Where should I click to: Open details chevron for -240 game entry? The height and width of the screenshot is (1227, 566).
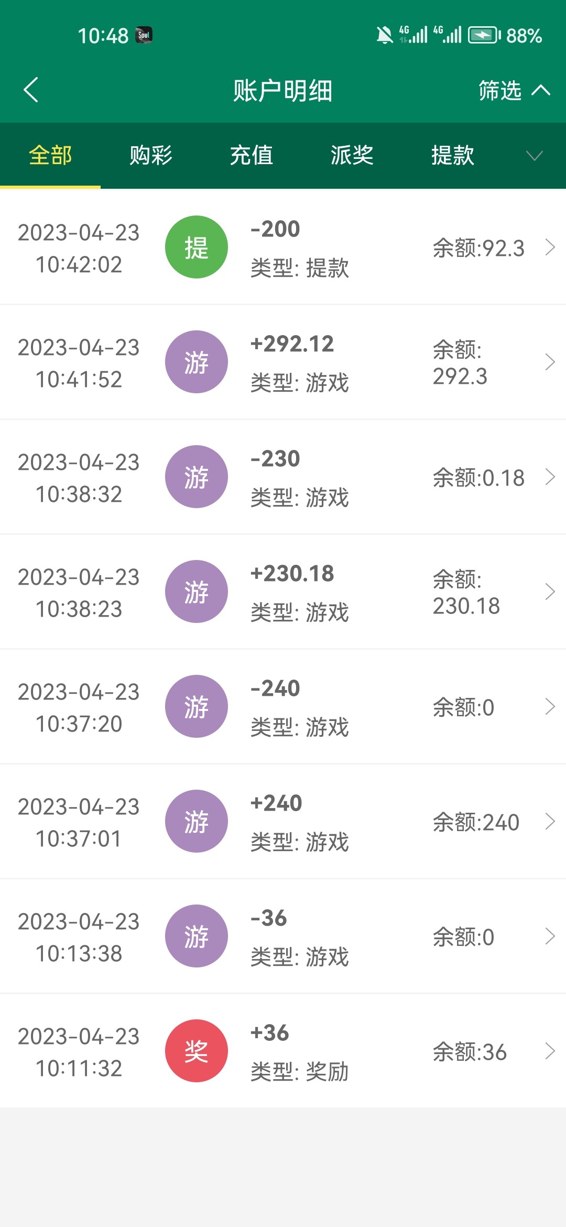point(550,706)
